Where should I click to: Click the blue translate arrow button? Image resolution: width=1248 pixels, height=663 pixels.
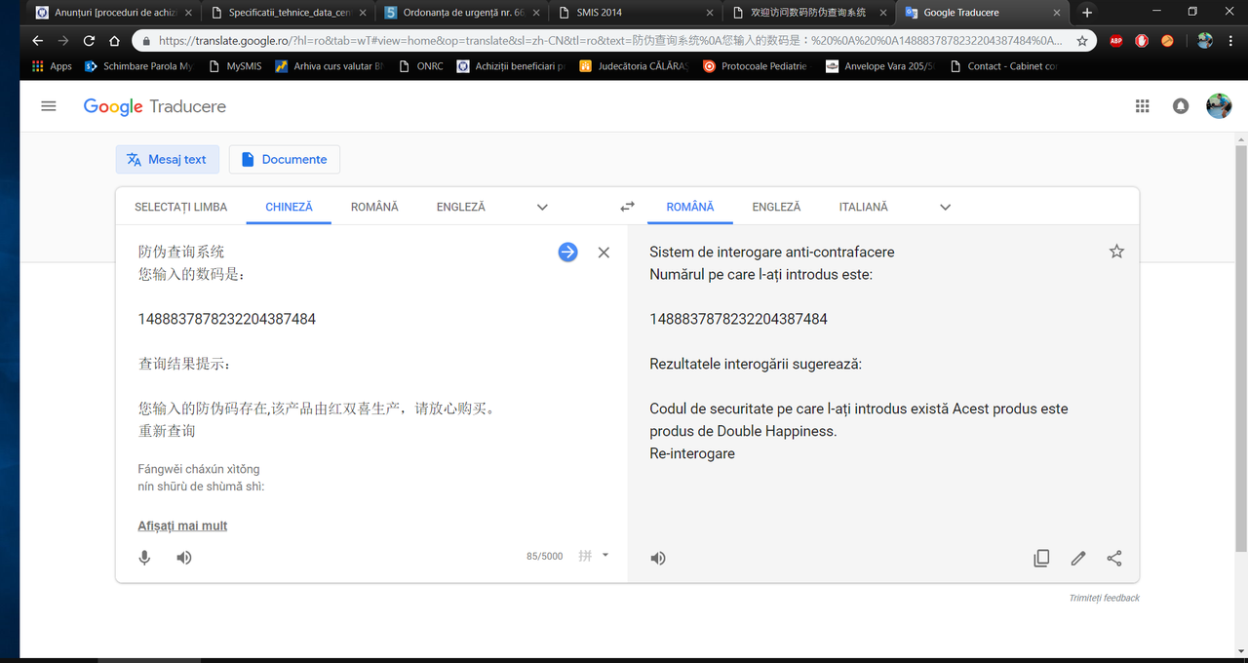click(x=567, y=253)
